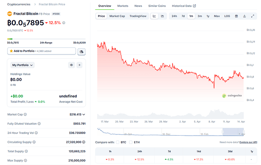Open price change info icon beside 12.5%
Image resolution: width=261 pixels, height=165 pixels.
coord(64,23)
